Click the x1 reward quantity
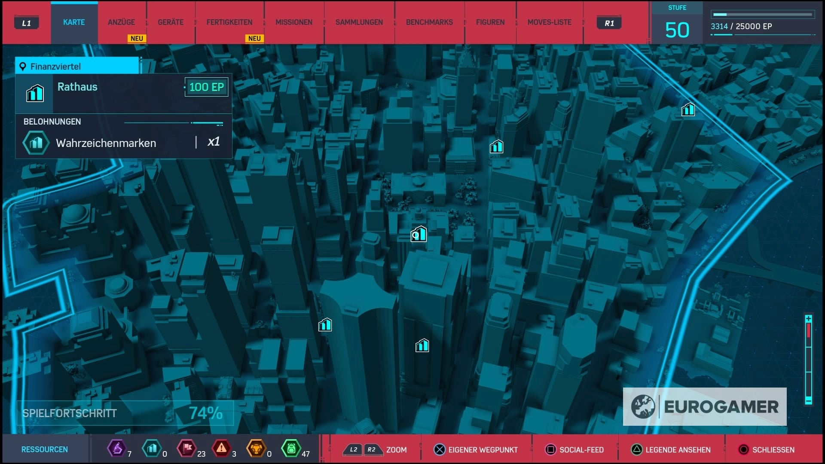Image resolution: width=825 pixels, height=464 pixels. [x=214, y=142]
